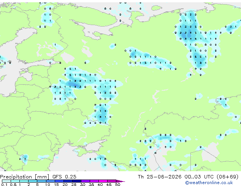Click the 00..03 UTC time label
This screenshot has height=186, width=241.
coord(199,177)
